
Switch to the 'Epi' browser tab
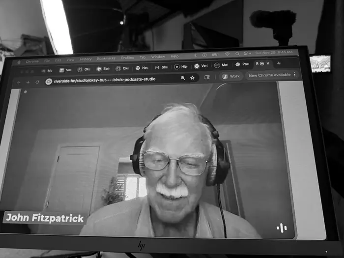tap(103, 69)
